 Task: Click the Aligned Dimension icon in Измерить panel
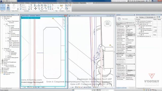click(61, 5)
